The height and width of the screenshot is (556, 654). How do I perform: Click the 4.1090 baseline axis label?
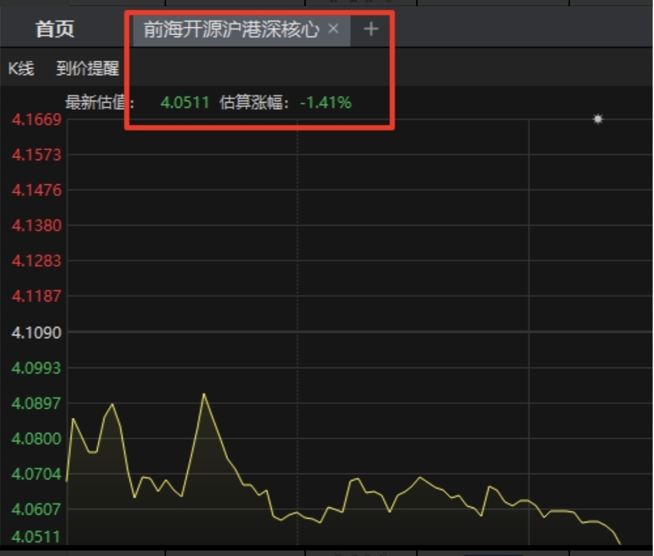coord(36,333)
